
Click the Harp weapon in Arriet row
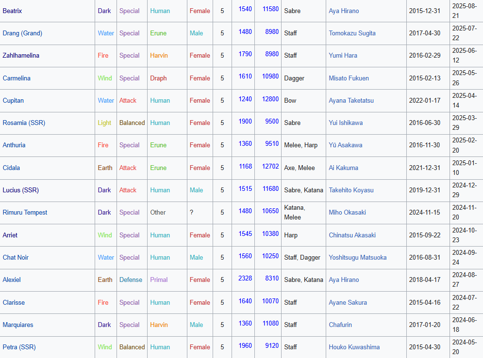coord(291,235)
